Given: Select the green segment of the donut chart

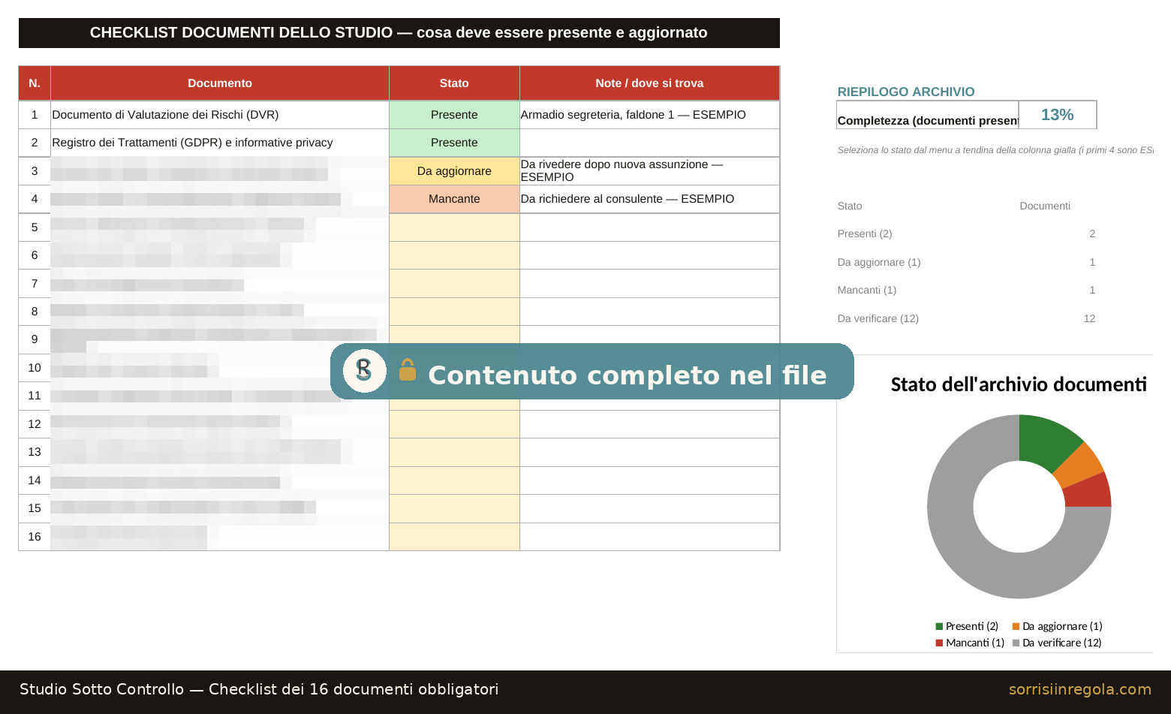Looking at the screenshot, I should (x=1046, y=442).
